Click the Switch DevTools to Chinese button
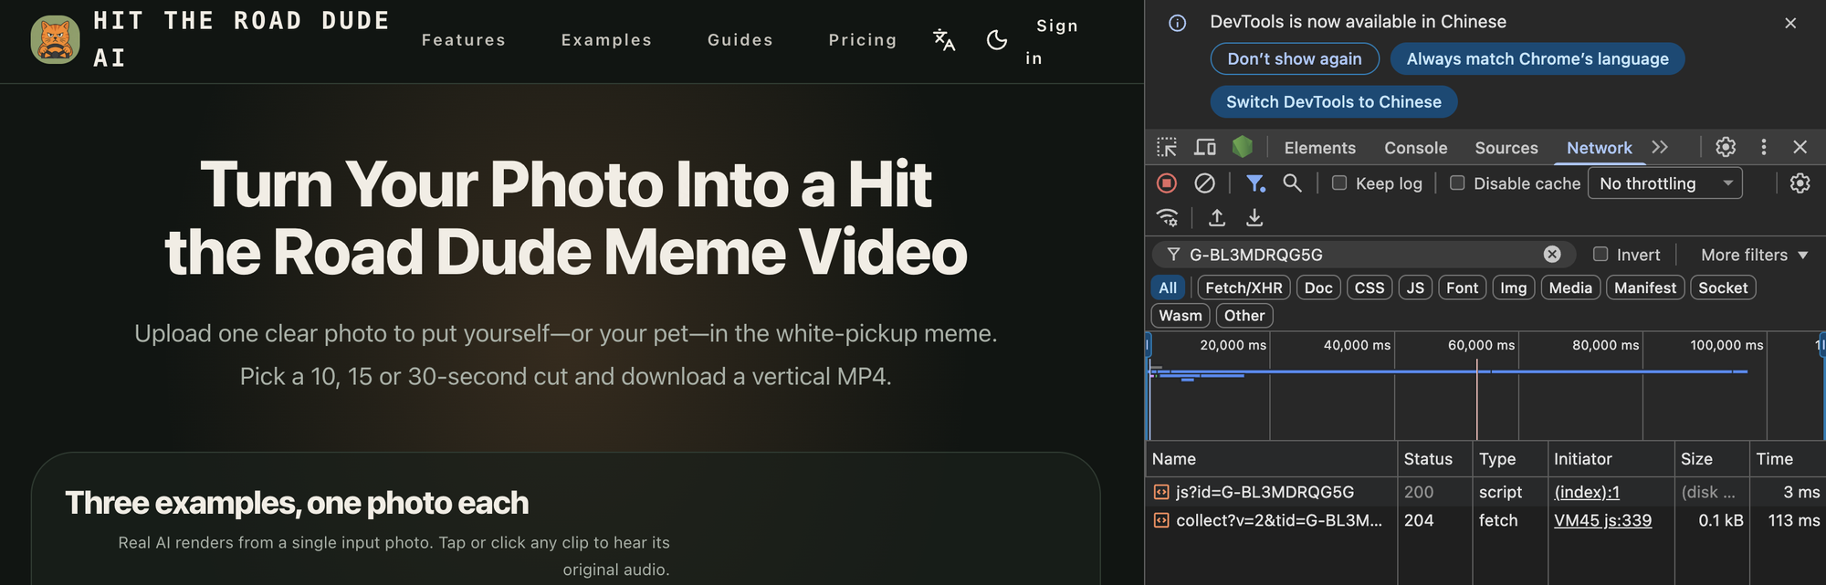 coord(1333,102)
